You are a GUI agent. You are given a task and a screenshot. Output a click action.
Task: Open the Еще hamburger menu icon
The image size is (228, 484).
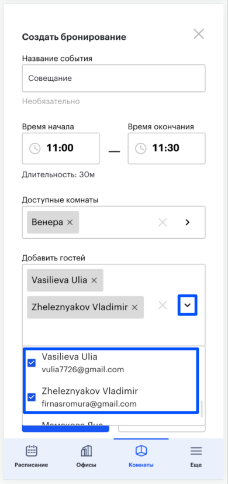click(x=196, y=451)
